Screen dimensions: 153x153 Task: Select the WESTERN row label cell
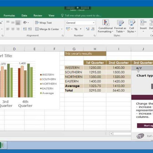[x=74, y=68]
